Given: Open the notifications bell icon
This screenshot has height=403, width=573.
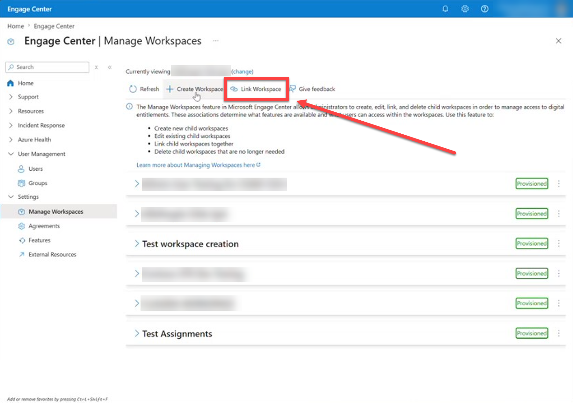Looking at the screenshot, I should (445, 9).
